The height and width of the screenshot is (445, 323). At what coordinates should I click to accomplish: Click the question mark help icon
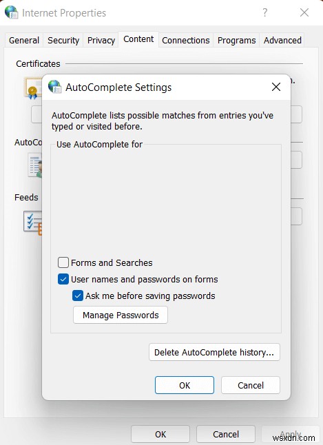(264, 12)
